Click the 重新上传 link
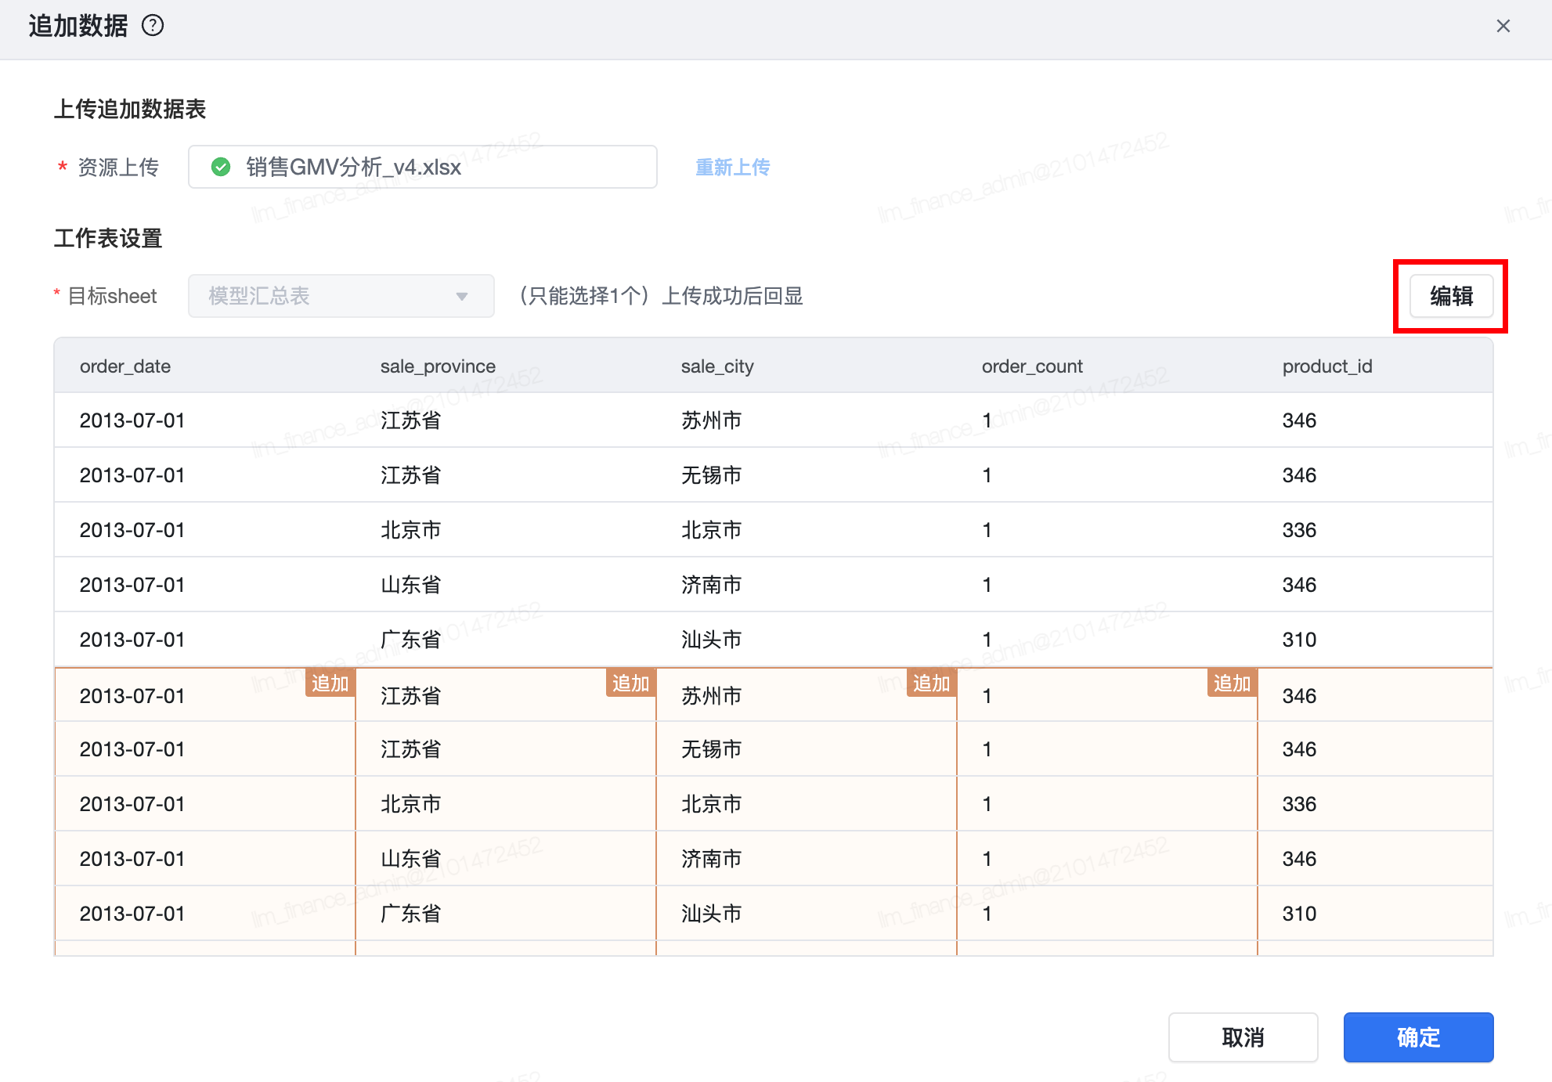The height and width of the screenshot is (1082, 1552). point(733,167)
